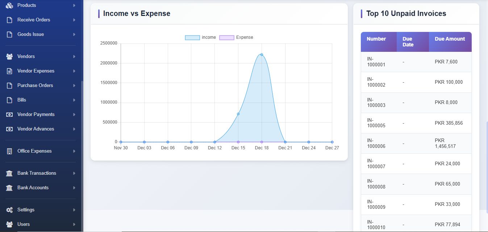
Task: Click the Office Expenses building icon
Action: pyautogui.click(x=9, y=151)
